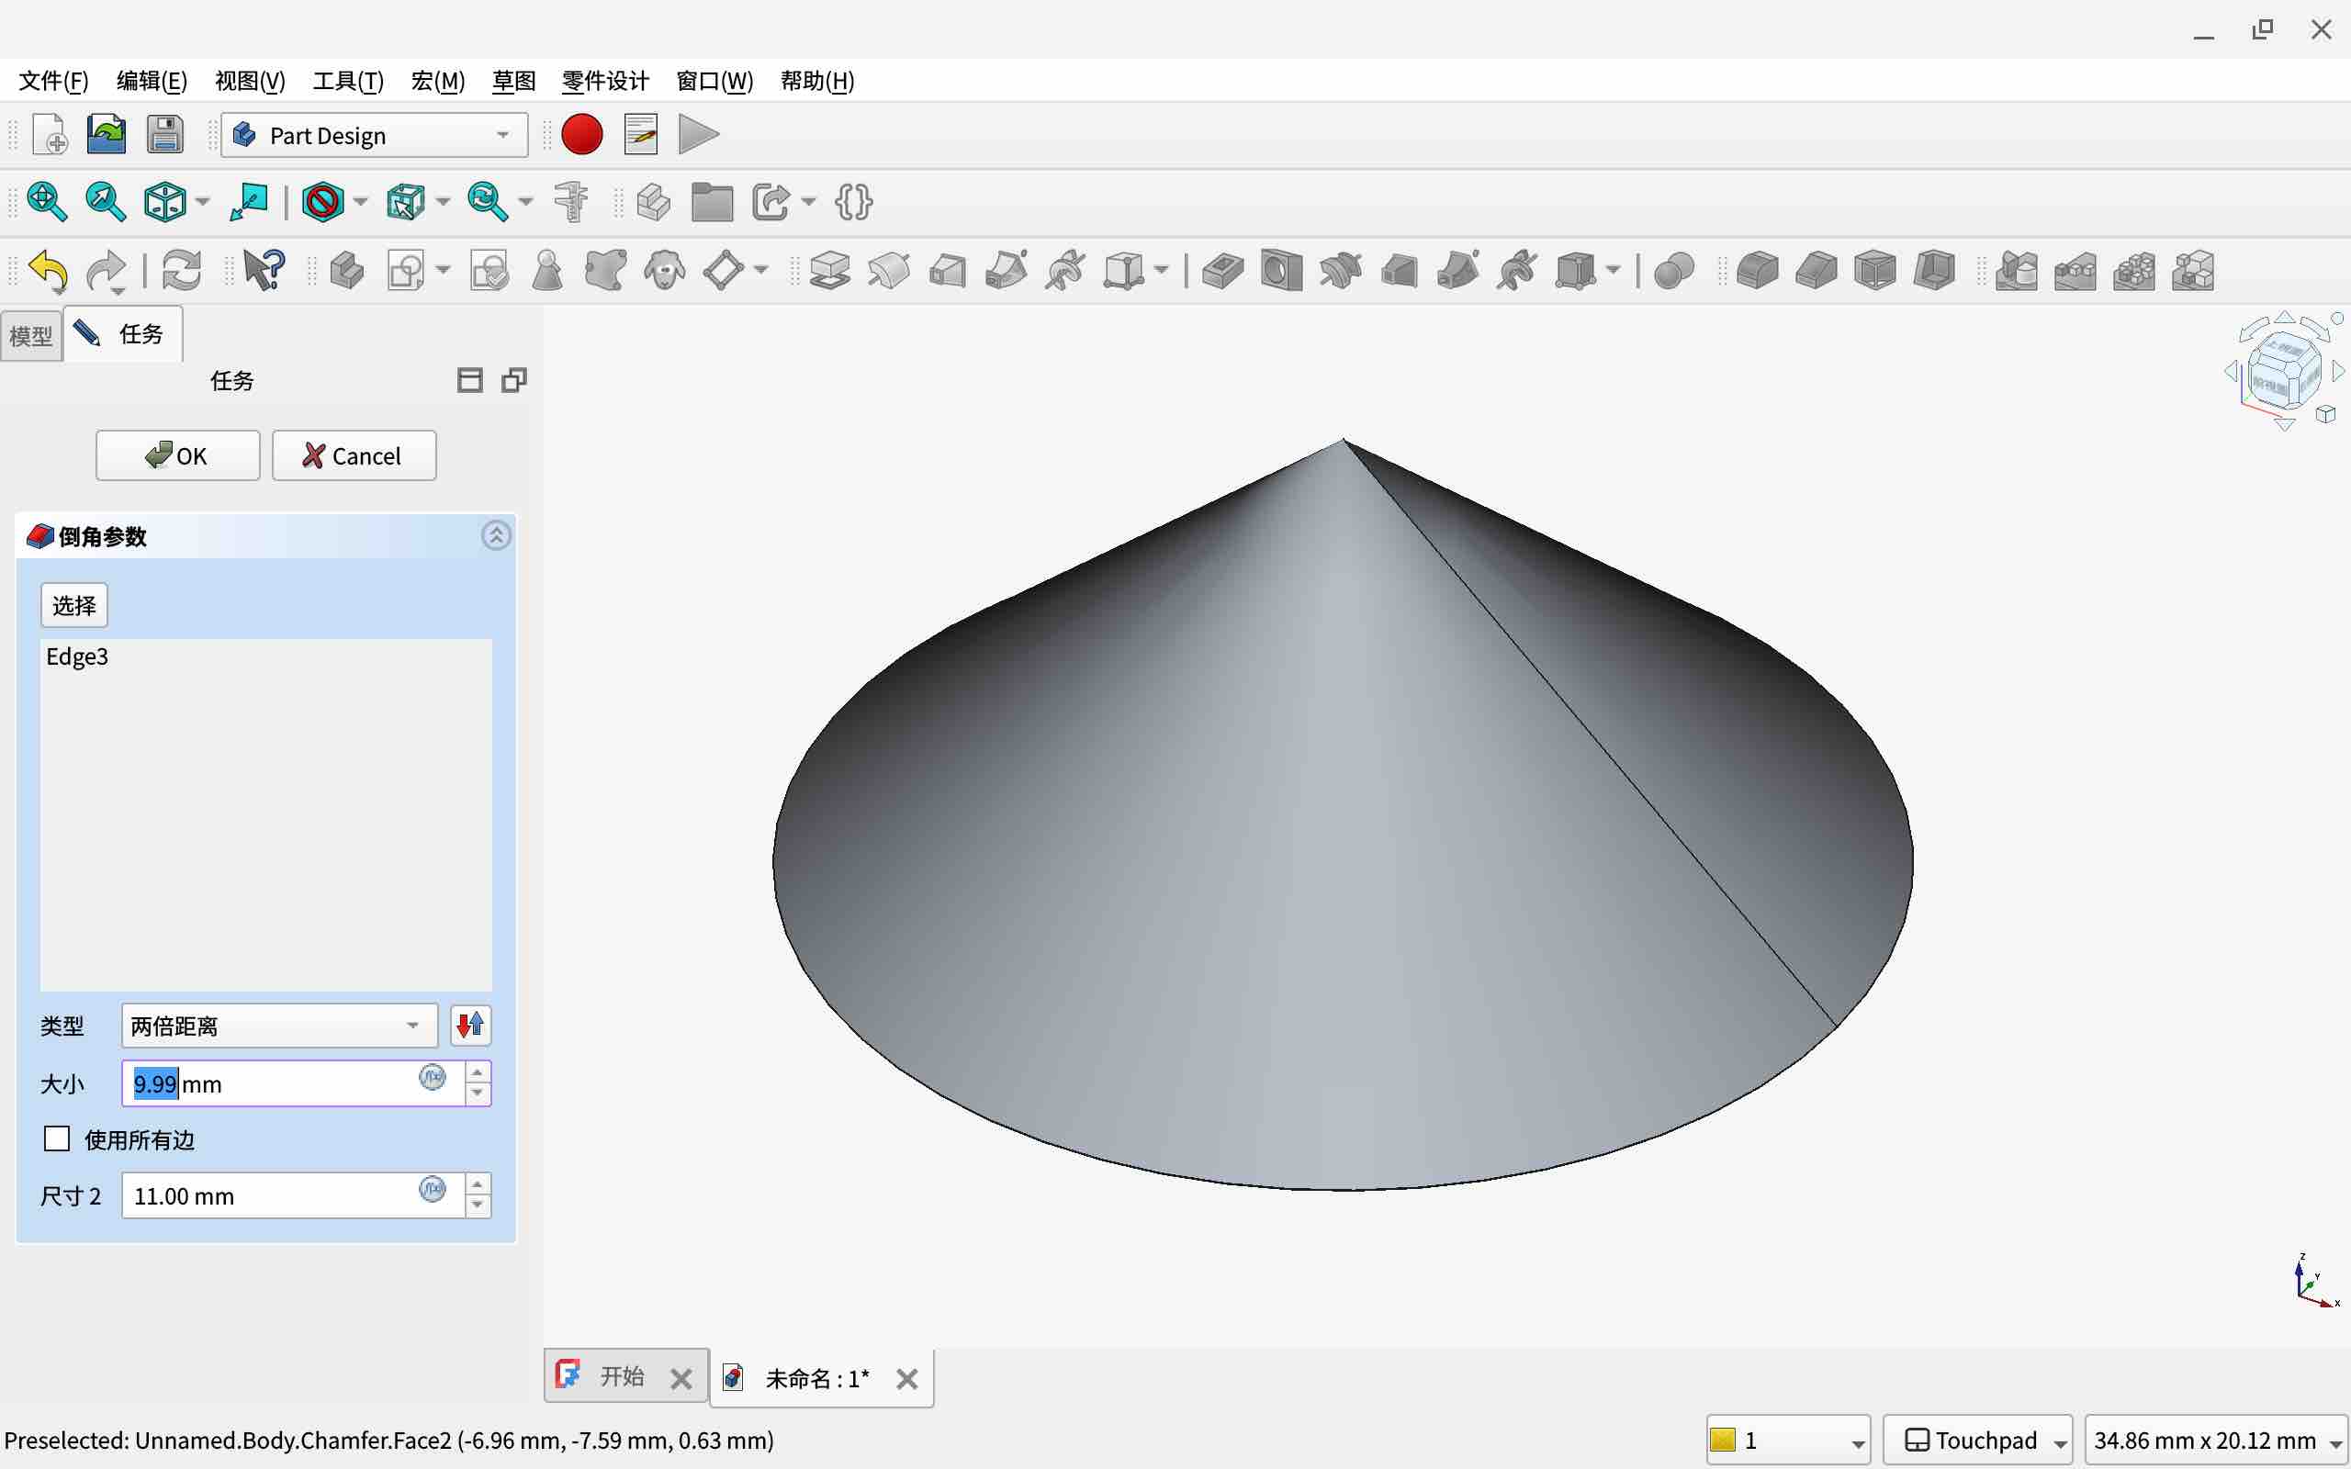Open the 零件设计 menu
Screen dimensions: 2351x1469
pyautogui.click(x=604, y=81)
